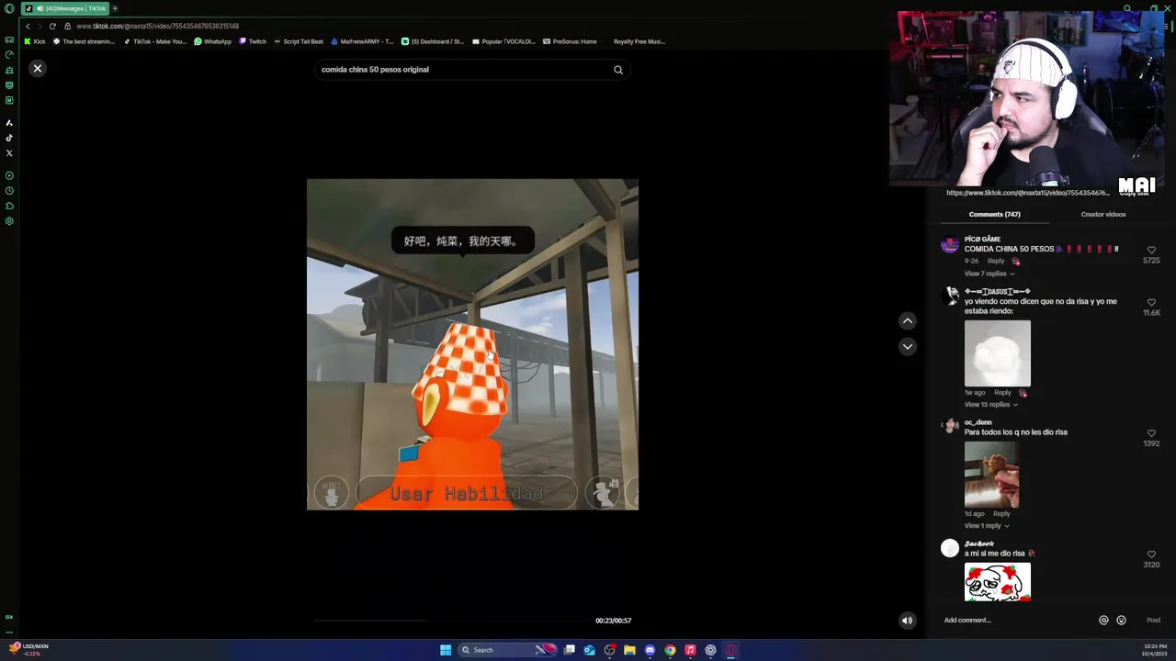Go forward in browser

(x=40, y=26)
